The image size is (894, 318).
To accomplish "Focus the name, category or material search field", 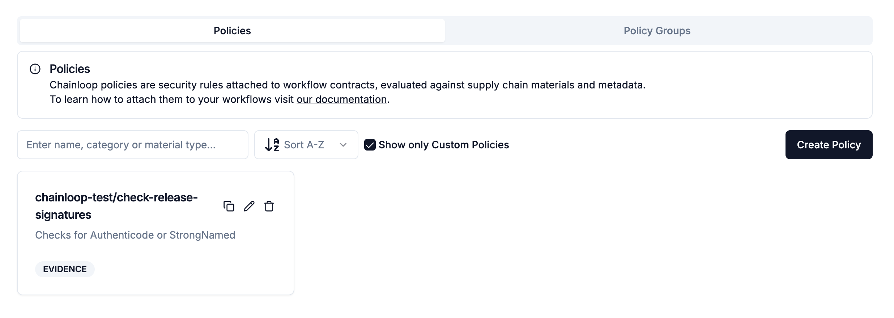I will pos(132,145).
